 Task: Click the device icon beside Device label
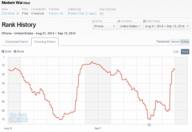click(93, 21)
